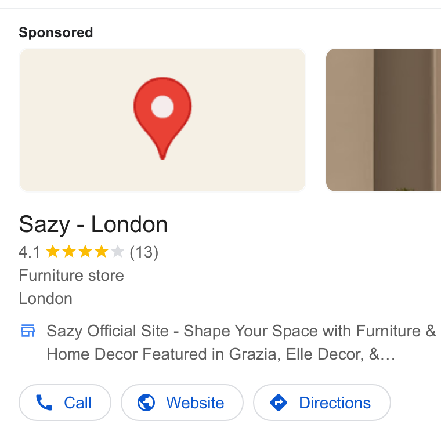This screenshot has height=435, width=441.
Task: Click the phone handset icon
Action: 44,403
